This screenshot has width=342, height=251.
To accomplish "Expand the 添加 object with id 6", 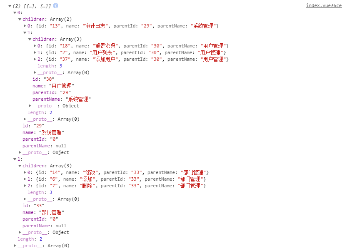I will (25, 179).
